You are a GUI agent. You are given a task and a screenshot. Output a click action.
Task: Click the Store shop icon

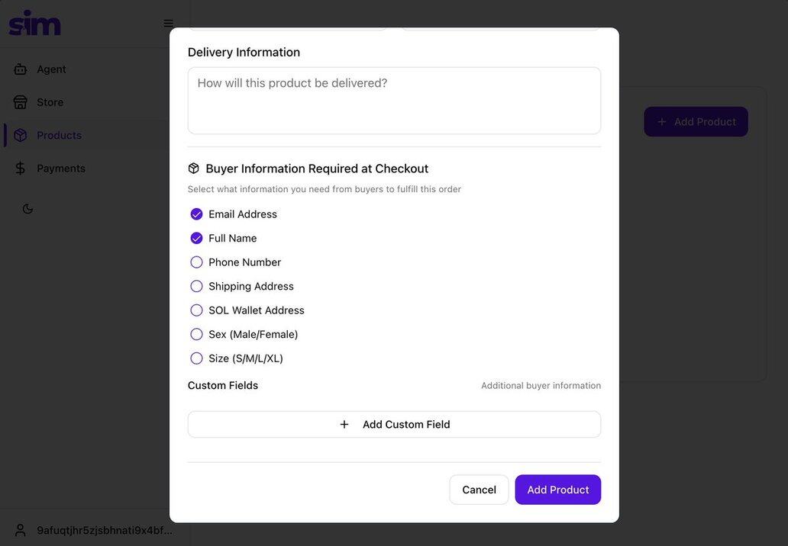(x=21, y=102)
